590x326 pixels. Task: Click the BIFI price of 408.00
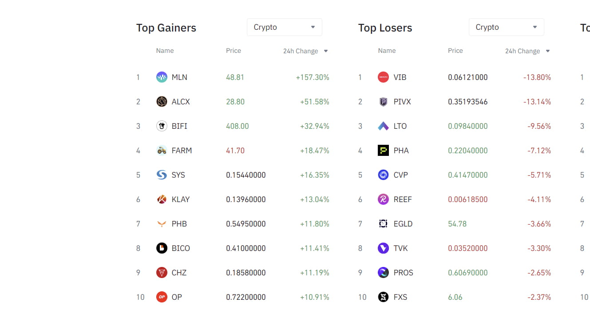[x=237, y=126]
